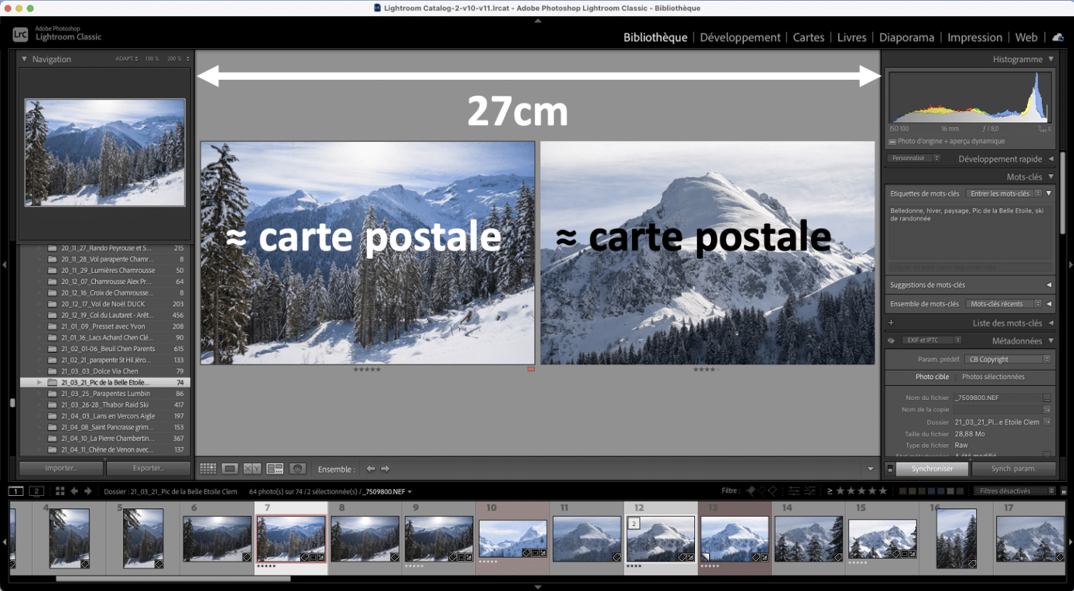Image resolution: width=1074 pixels, height=591 pixels.
Task: Toggle the auto-sync switch beside Synchroniser
Action: tap(889, 469)
